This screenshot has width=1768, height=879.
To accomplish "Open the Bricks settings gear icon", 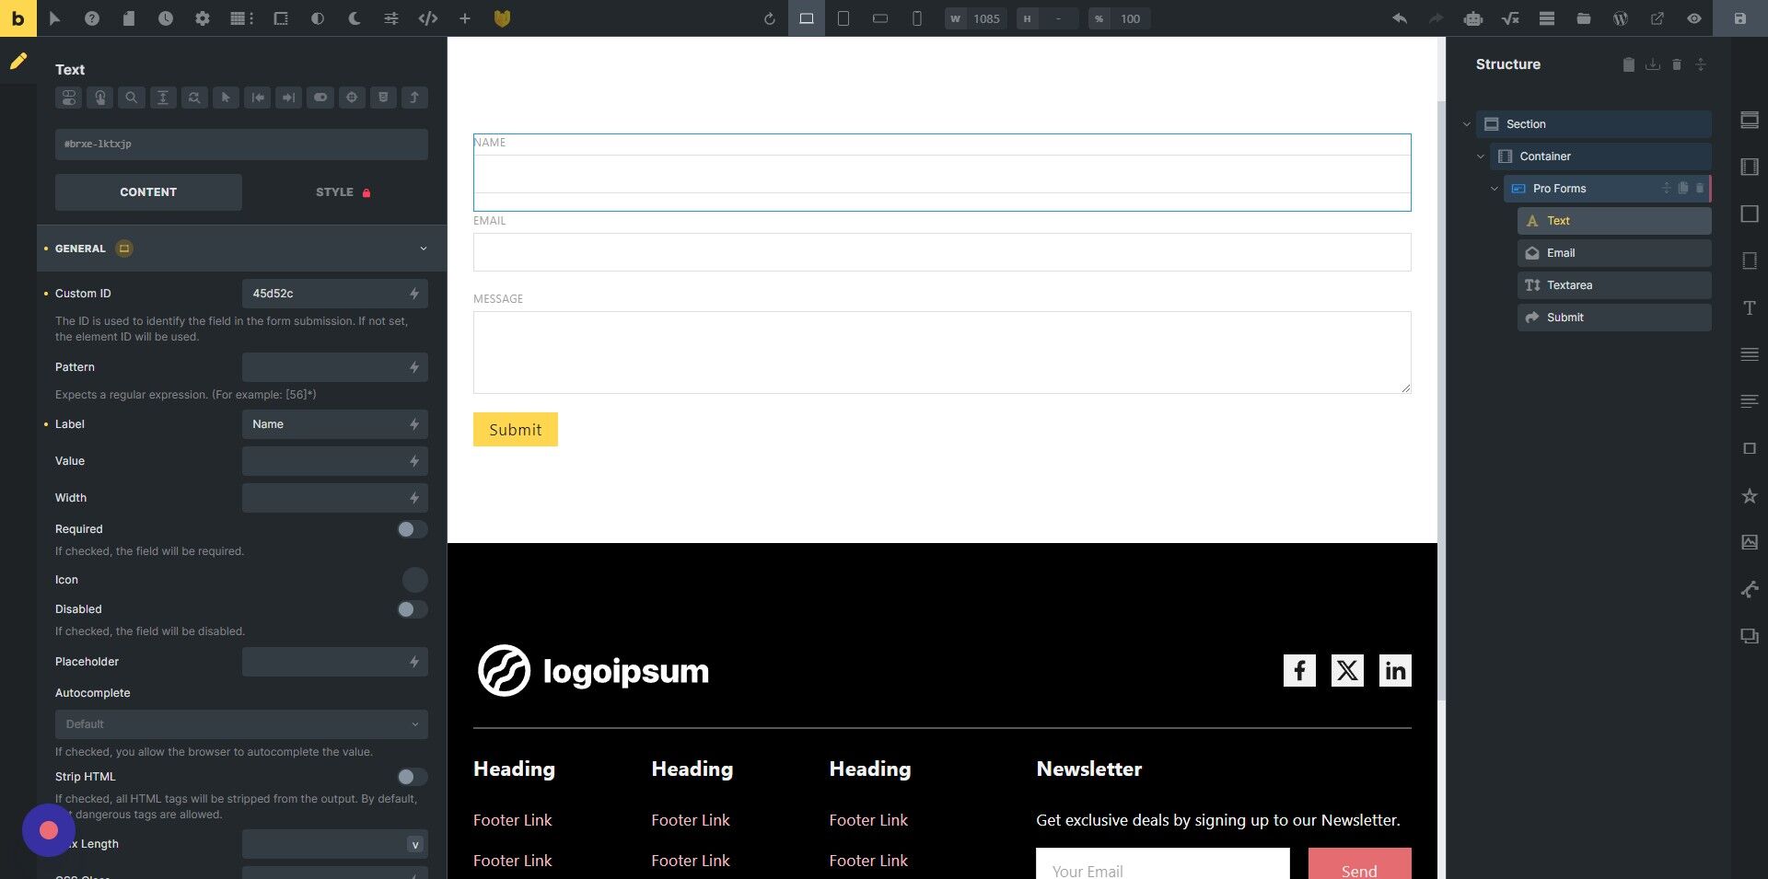I will tap(204, 18).
